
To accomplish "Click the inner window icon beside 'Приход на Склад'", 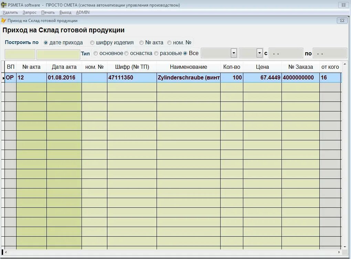I will coord(3,21).
